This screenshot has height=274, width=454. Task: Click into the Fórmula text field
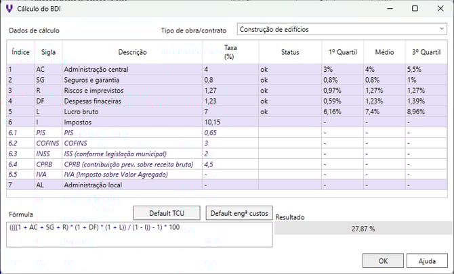139,234
